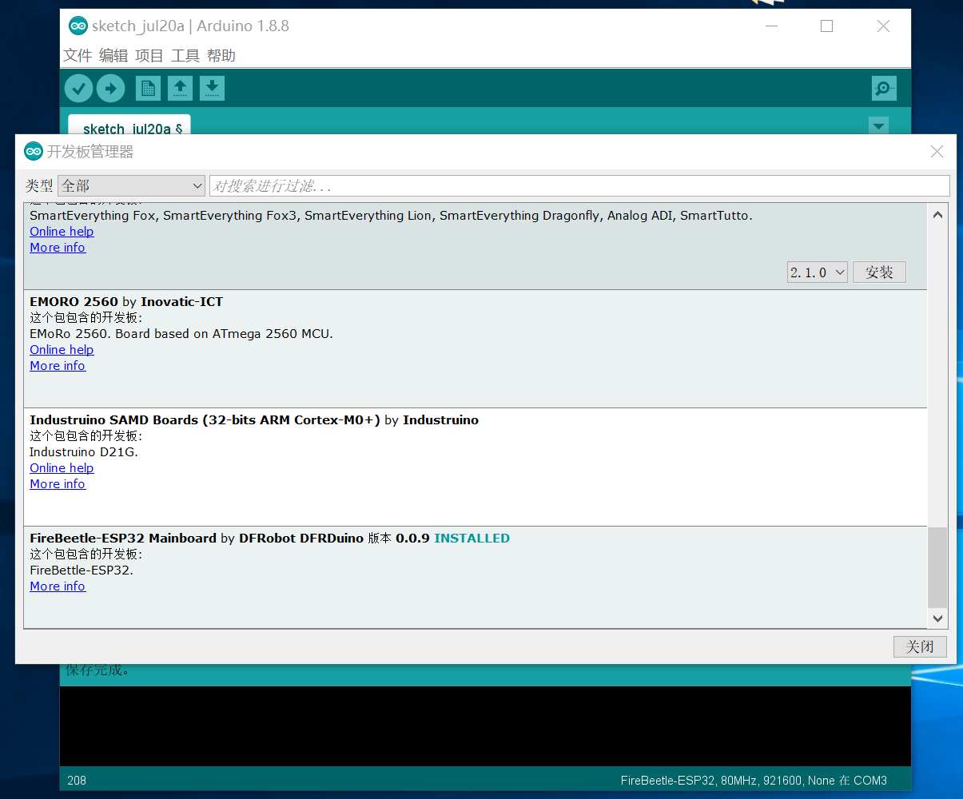963x799 pixels.
Task: Expand the tab options dropdown arrow
Action: 878,125
